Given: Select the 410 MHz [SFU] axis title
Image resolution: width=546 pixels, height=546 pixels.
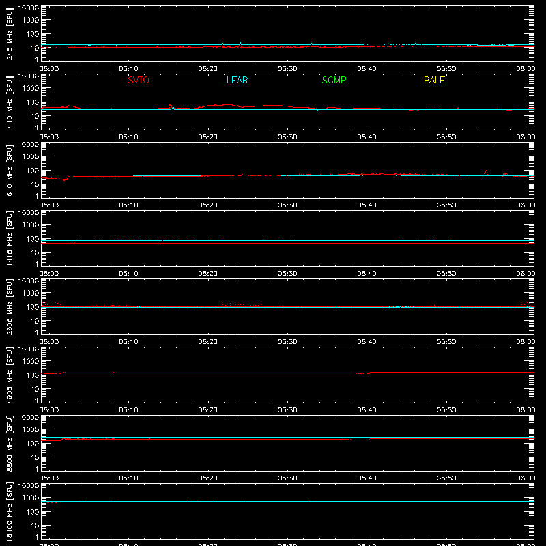Looking at the screenshot, I should [10, 102].
